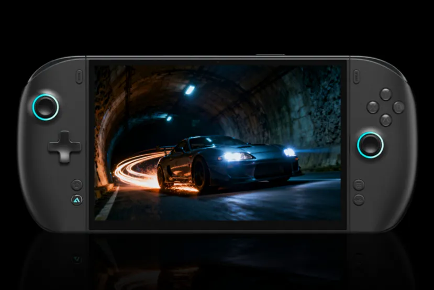Tap the lowest round button on right grip
This screenshot has width=434, height=290.
359,200
